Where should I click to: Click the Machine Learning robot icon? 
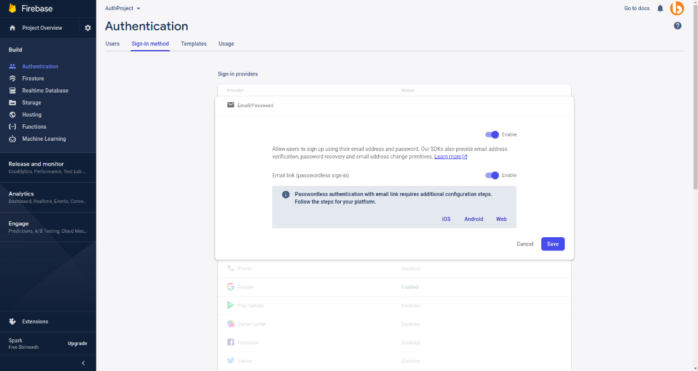pyautogui.click(x=13, y=139)
